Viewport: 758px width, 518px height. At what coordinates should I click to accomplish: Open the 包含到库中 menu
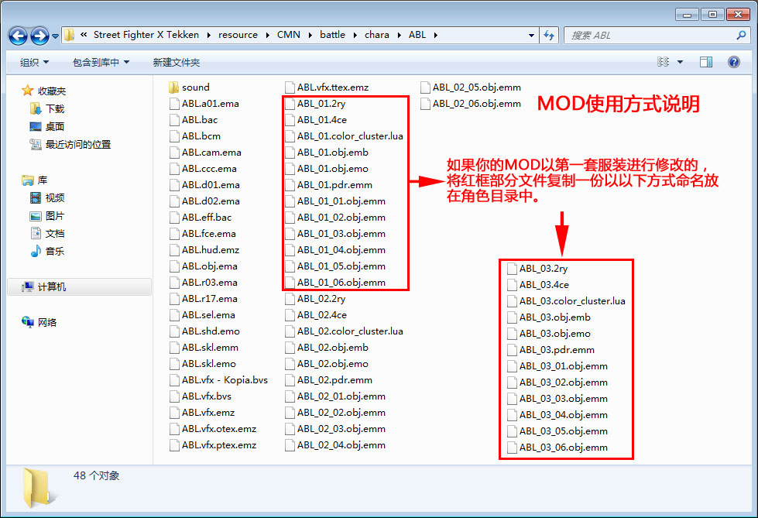(x=101, y=62)
